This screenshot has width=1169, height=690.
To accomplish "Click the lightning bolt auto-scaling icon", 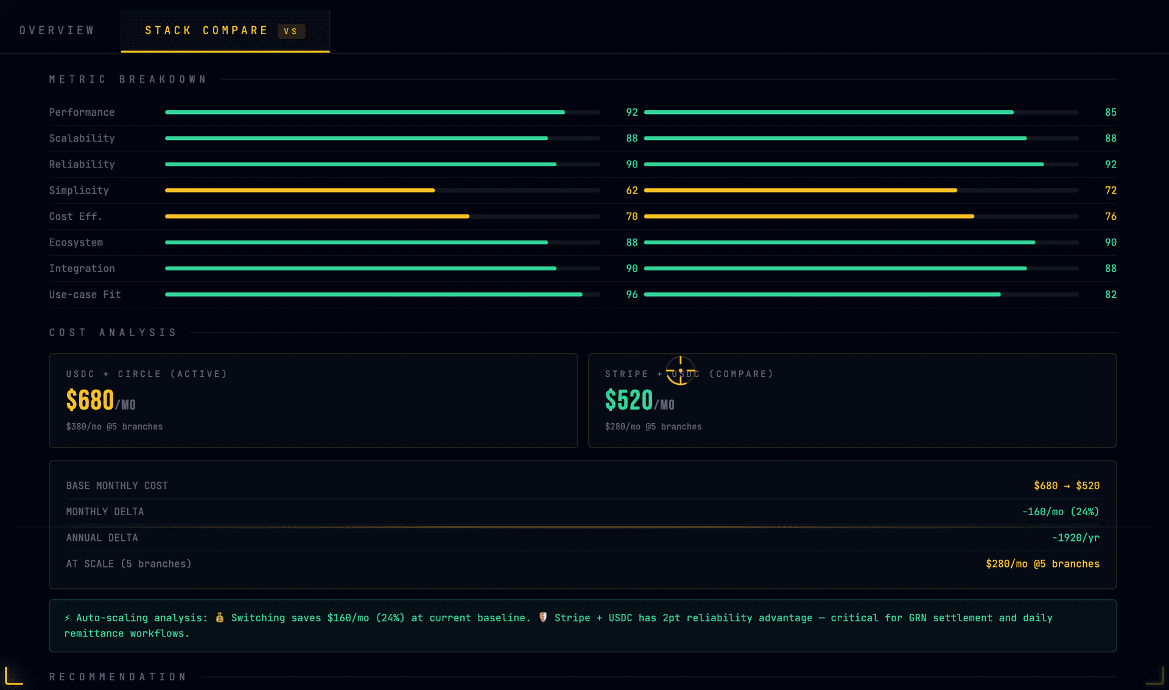I will [x=67, y=618].
